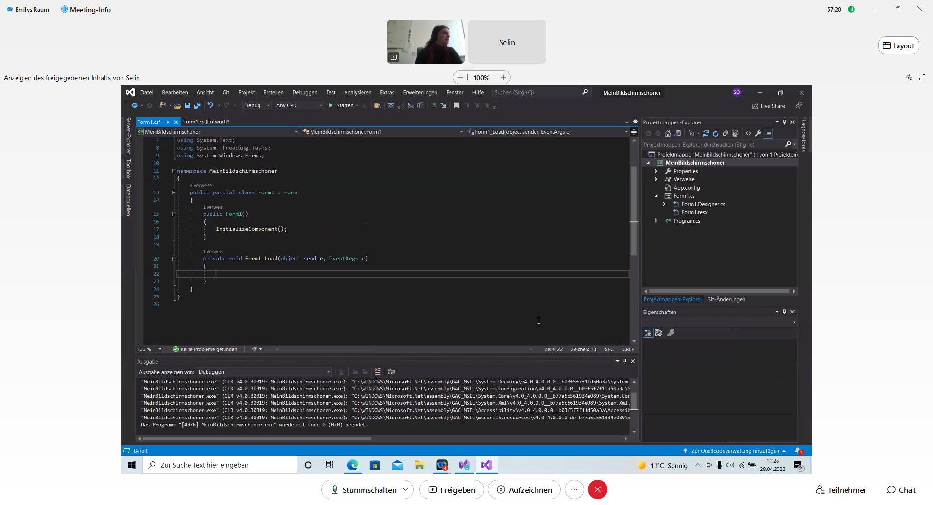Click the Comment out lines icon
This screenshot has height=505, width=933.
433,105
